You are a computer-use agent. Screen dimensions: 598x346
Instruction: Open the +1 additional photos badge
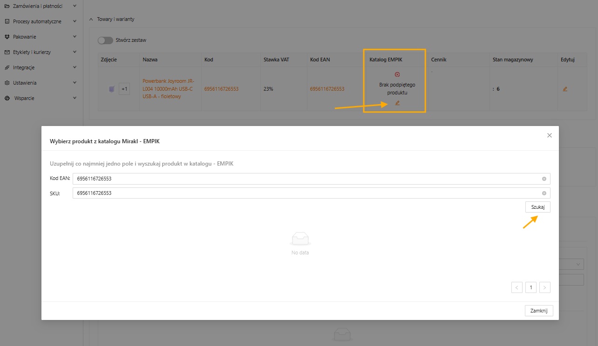click(124, 89)
